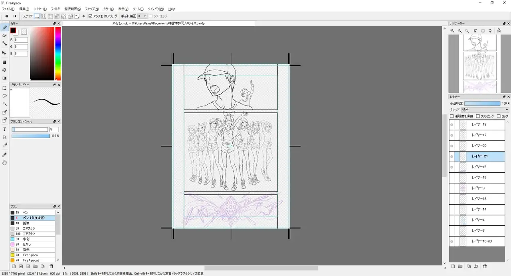Image resolution: width=511 pixels, height=276 pixels.
Task: Open the 手ぶれ補正 value dropdown
Action: [142, 16]
